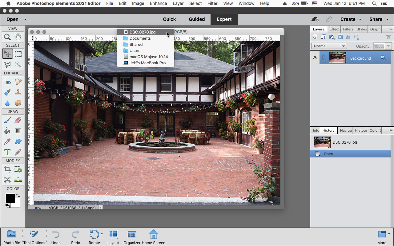Switch to Quick editing mode
This screenshot has width=394, height=246.
169,19
